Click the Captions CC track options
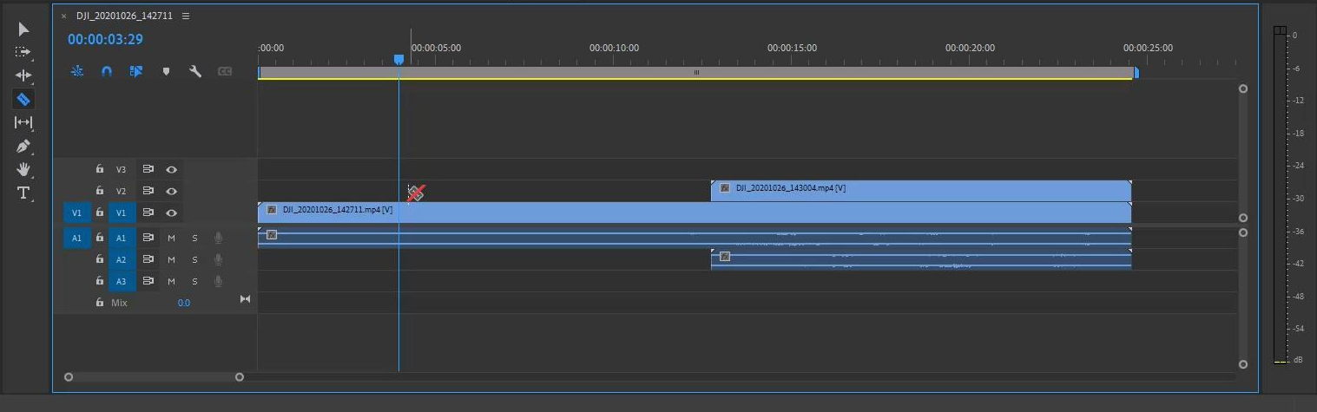1317x412 pixels. pyautogui.click(x=225, y=71)
